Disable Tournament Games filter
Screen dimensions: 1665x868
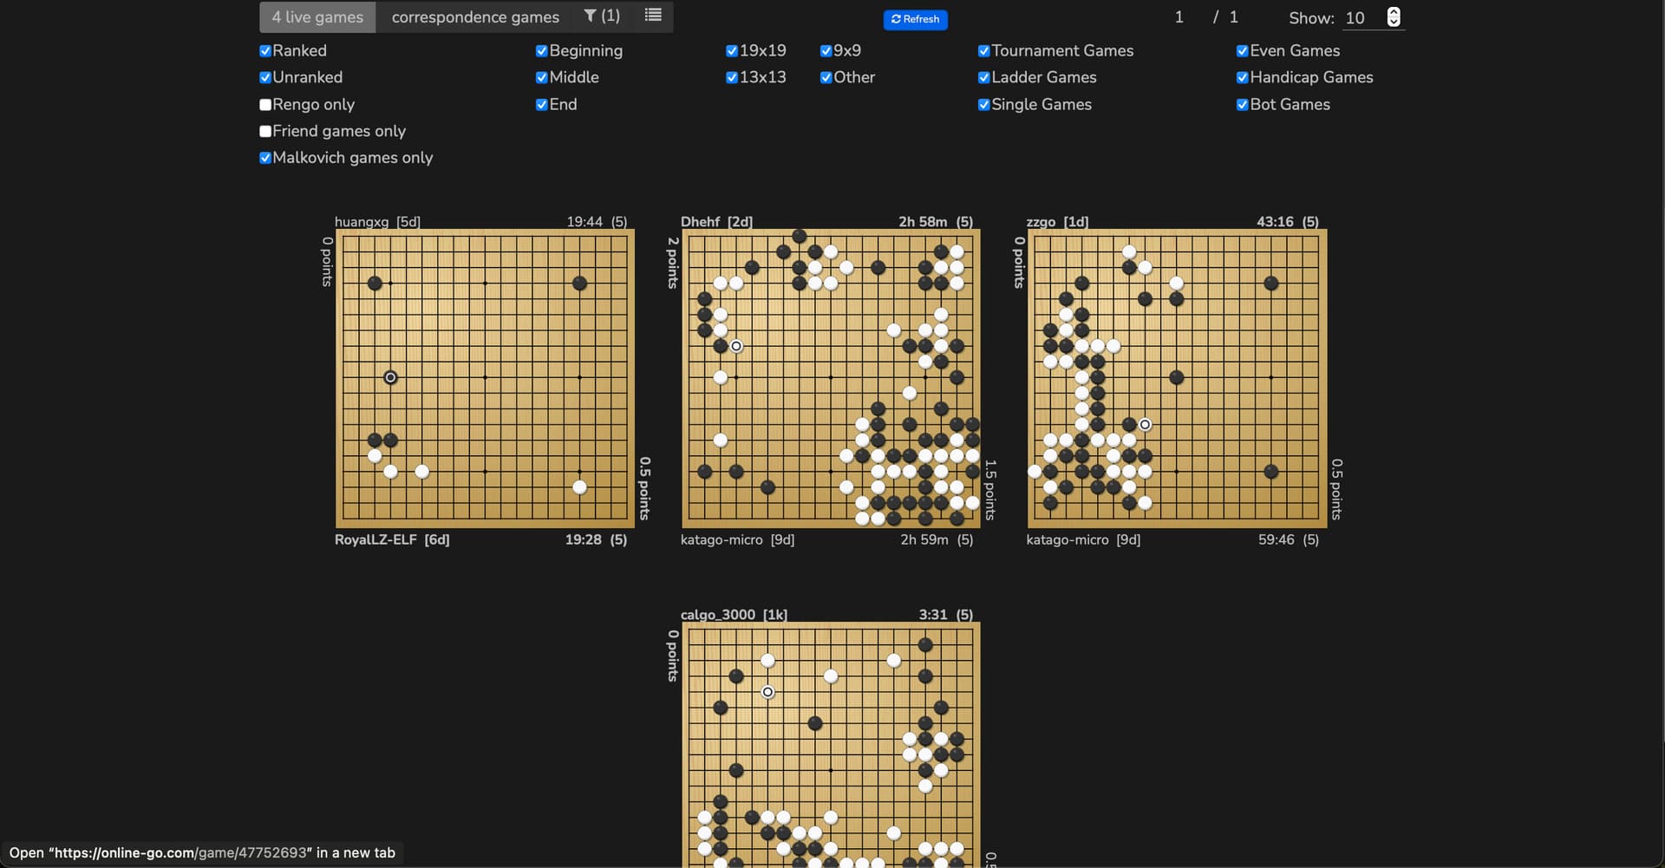pyautogui.click(x=983, y=51)
